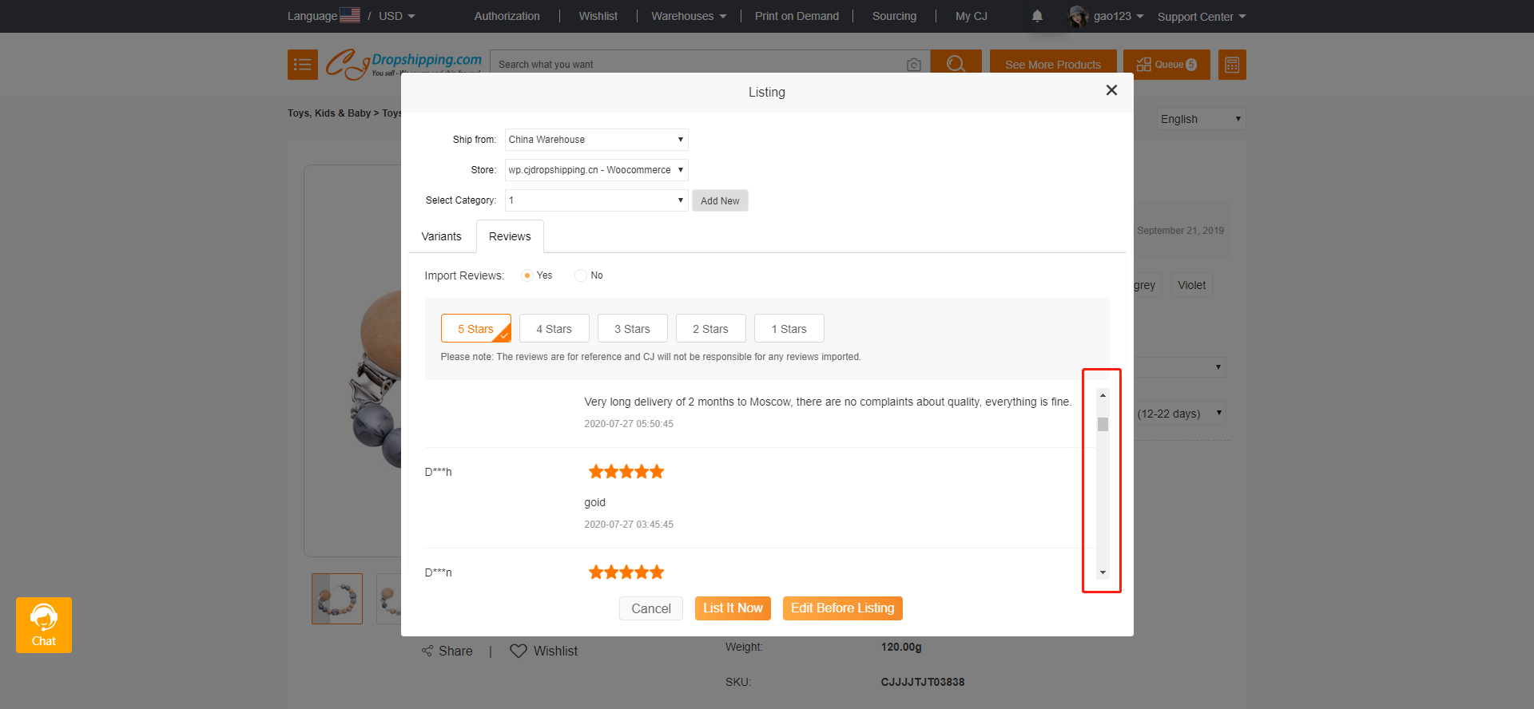Expand the Select Category dropdown
The width and height of the screenshot is (1534, 709).
(x=596, y=200)
